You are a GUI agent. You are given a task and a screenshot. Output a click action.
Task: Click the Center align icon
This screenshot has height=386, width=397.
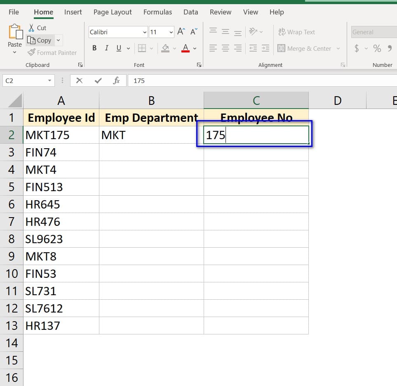click(x=226, y=48)
